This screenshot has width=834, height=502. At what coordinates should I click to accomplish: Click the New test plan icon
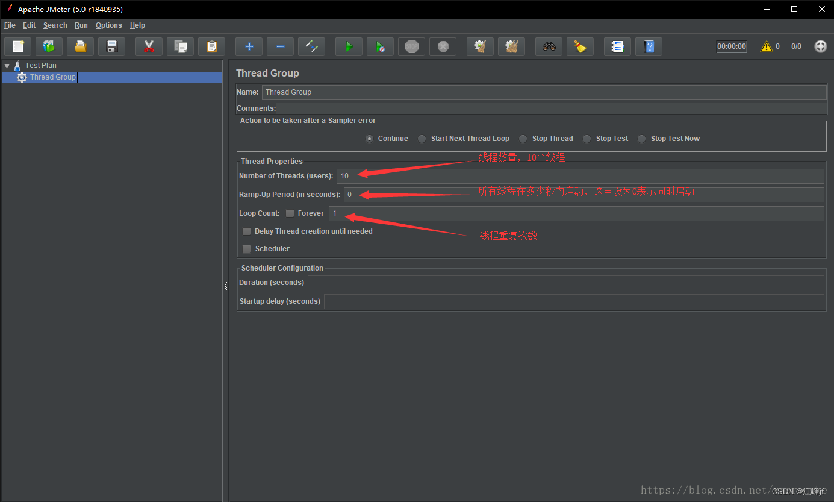[x=17, y=46]
